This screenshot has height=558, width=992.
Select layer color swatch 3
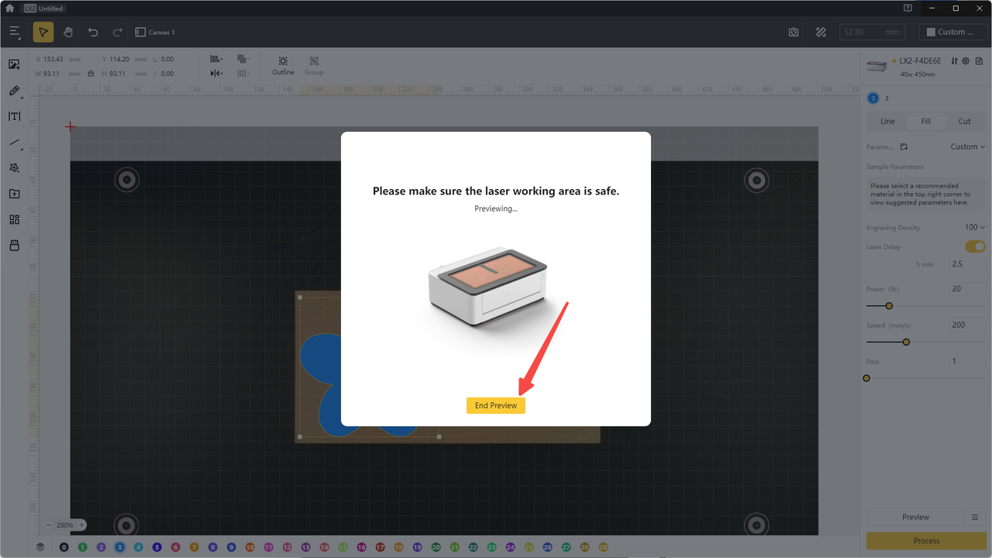[119, 547]
